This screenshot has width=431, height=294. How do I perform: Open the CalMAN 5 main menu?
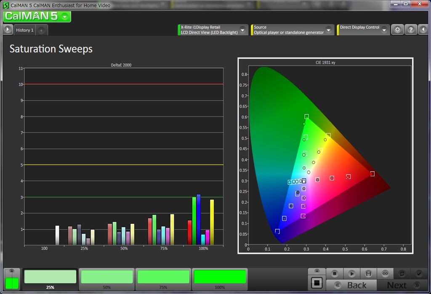point(37,16)
